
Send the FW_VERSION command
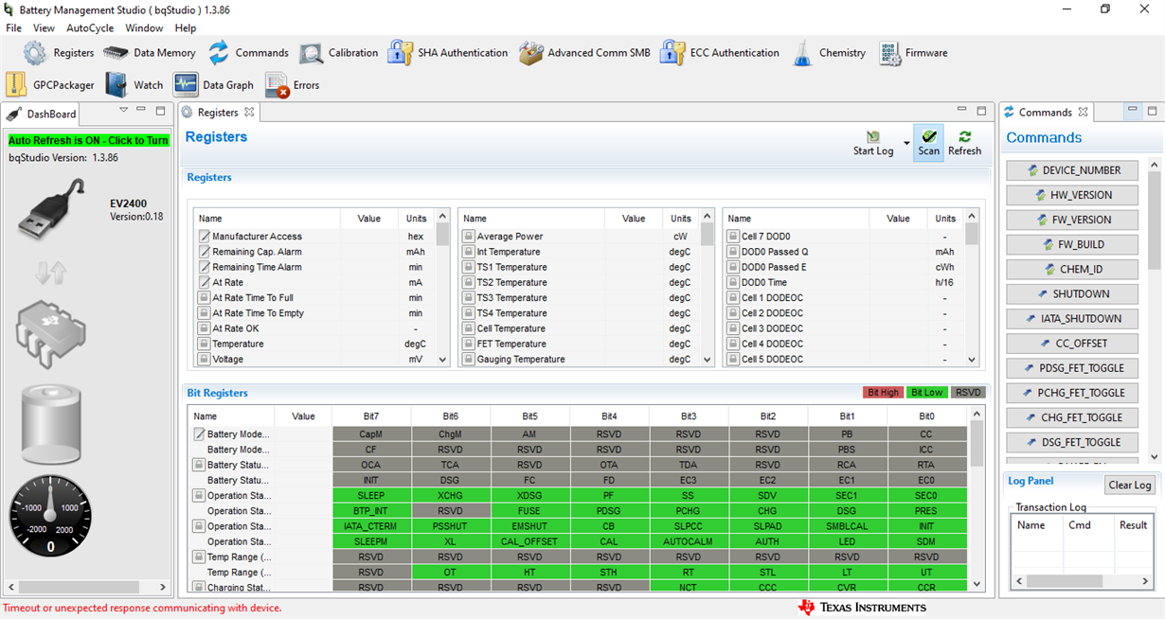click(1072, 220)
